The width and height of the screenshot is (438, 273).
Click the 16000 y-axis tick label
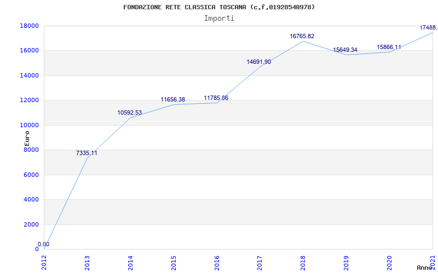click(x=29, y=51)
